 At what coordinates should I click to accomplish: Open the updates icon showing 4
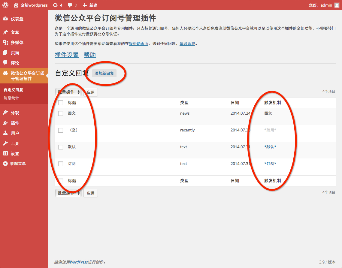pyautogui.click(x=55, y=5)
